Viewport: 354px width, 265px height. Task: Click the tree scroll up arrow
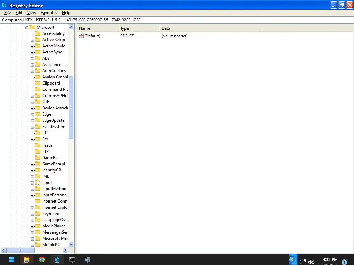click(x=71, y=27)
